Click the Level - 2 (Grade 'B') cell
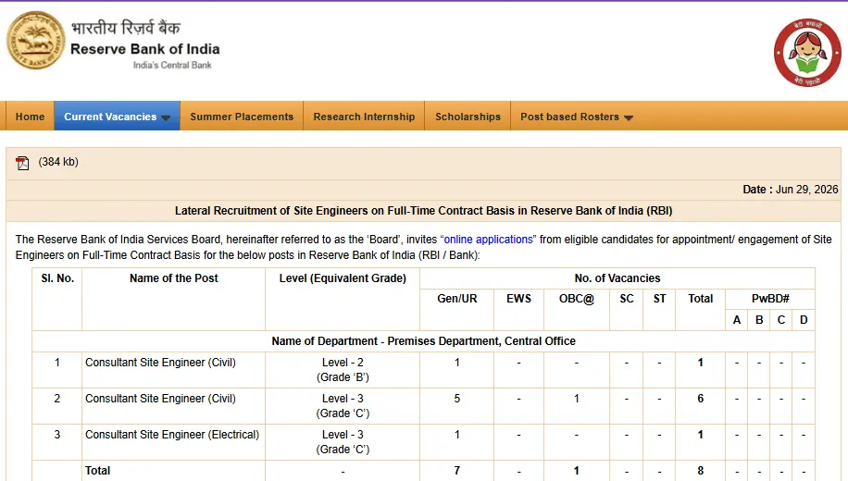Image resolution: width=848 pixels, height=481 pixels. click(343, 370)
